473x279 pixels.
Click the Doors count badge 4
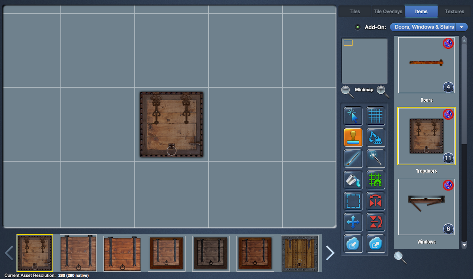448,87
